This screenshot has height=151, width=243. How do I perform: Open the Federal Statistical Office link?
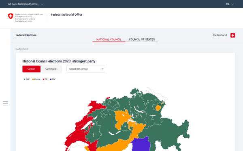[x=67, y=14]
